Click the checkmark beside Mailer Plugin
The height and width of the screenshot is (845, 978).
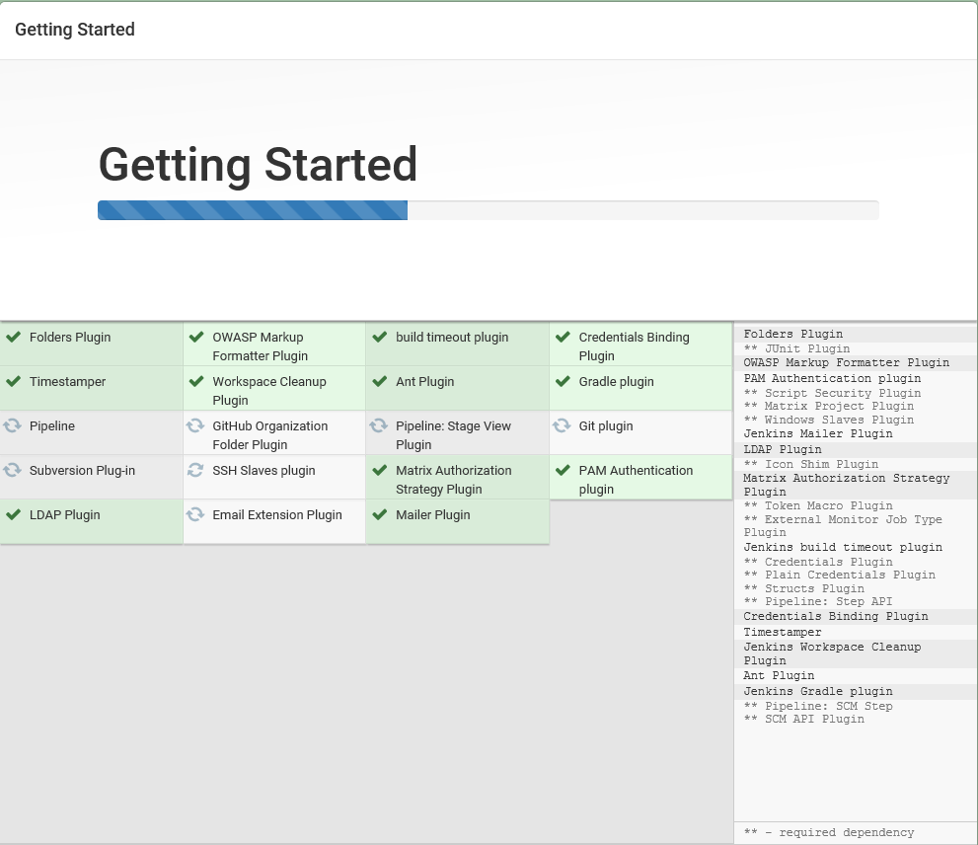point(379,514)
